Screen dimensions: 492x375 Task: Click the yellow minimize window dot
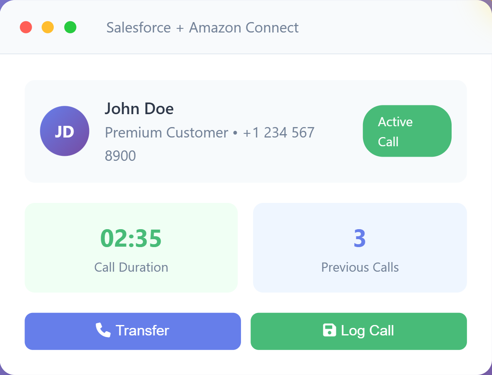[x=48, y=27]
